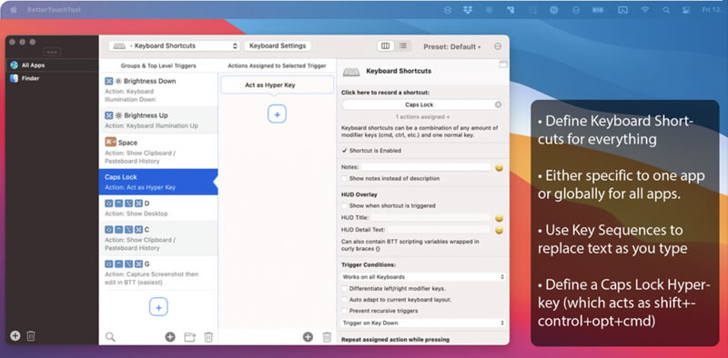
Task: Add a new app with sidebar plus icon
Action: 15,336
